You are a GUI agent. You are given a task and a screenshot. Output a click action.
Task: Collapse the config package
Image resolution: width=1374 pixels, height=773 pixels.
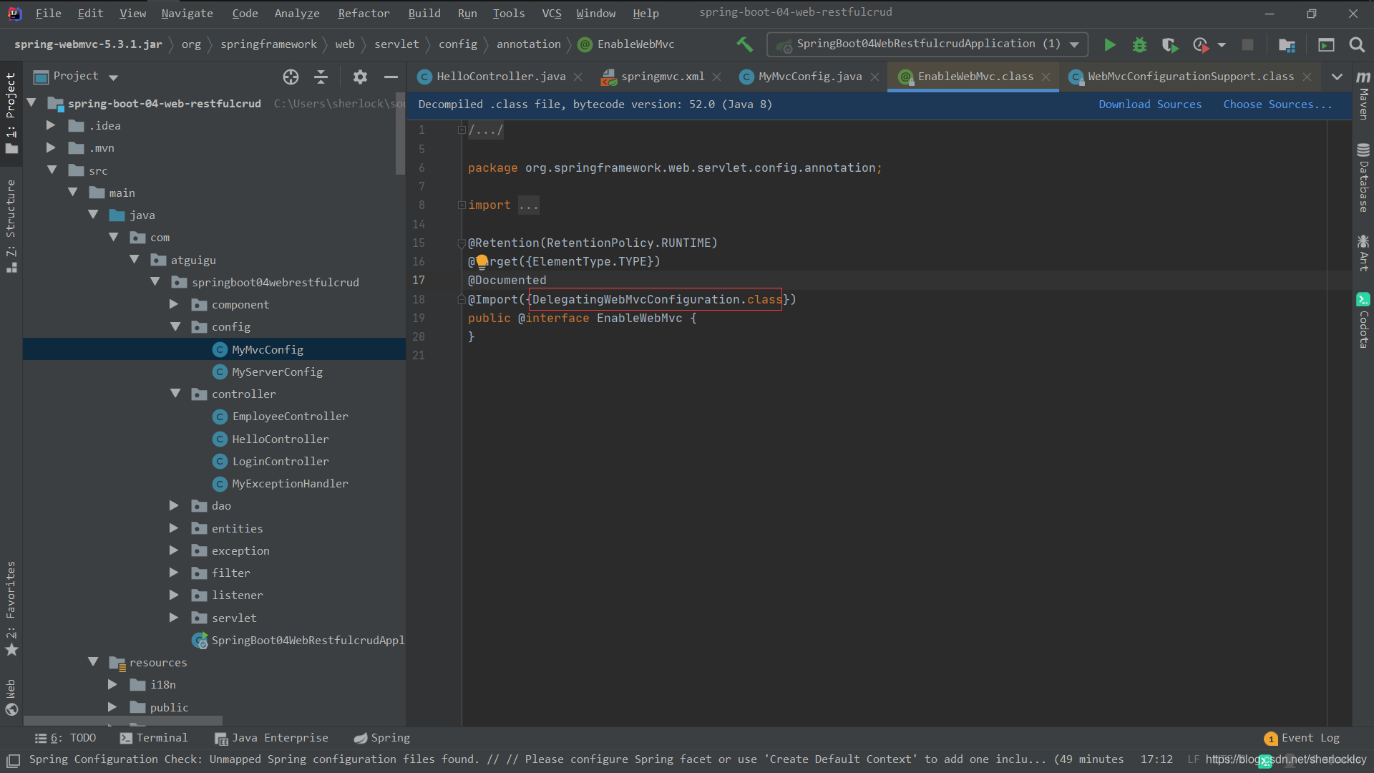(x=175, y=326)
